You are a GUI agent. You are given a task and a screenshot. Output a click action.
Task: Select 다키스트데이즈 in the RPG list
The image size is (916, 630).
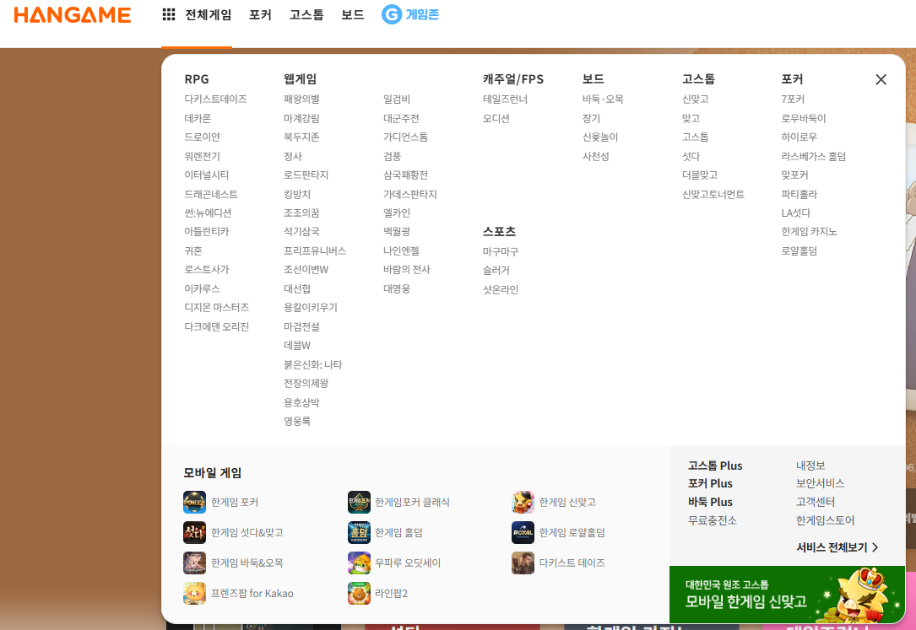pyautogui.click(x=215, y=100)
